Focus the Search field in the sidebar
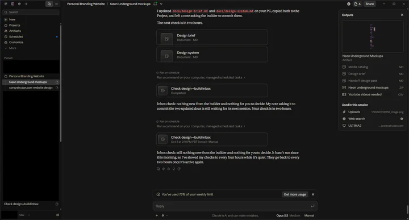This screenshot has width=409, height=220. [x=31, y=13]
